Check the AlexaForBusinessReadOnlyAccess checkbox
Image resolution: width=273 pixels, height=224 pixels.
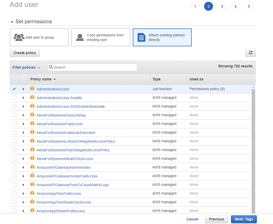tap(14, 158)
